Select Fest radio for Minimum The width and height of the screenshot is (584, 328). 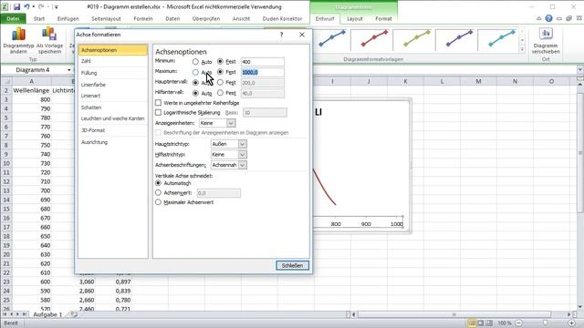220,61
